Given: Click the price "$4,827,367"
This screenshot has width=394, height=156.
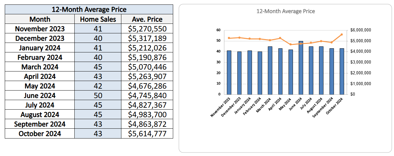Looking at the screenshot, I should pyautogui.click(x=147, y=105).
